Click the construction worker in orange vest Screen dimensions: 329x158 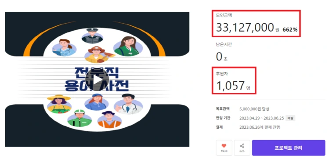point(109,119)
